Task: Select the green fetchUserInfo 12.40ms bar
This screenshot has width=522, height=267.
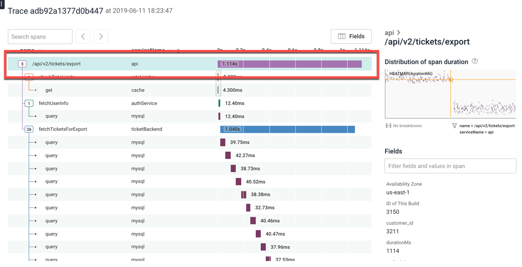Action: click(x=219, y=103)
